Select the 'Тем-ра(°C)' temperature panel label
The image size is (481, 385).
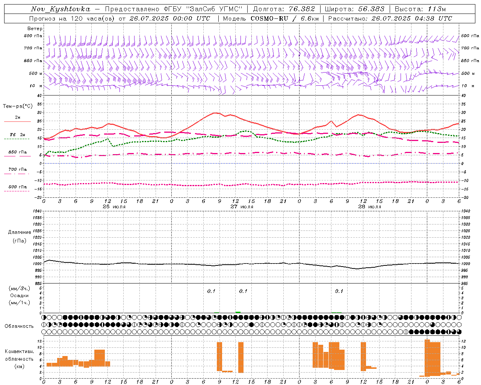tap(18, 106)
